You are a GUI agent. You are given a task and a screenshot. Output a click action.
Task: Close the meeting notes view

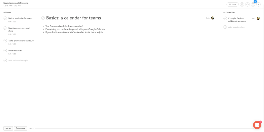click(258, 5)
